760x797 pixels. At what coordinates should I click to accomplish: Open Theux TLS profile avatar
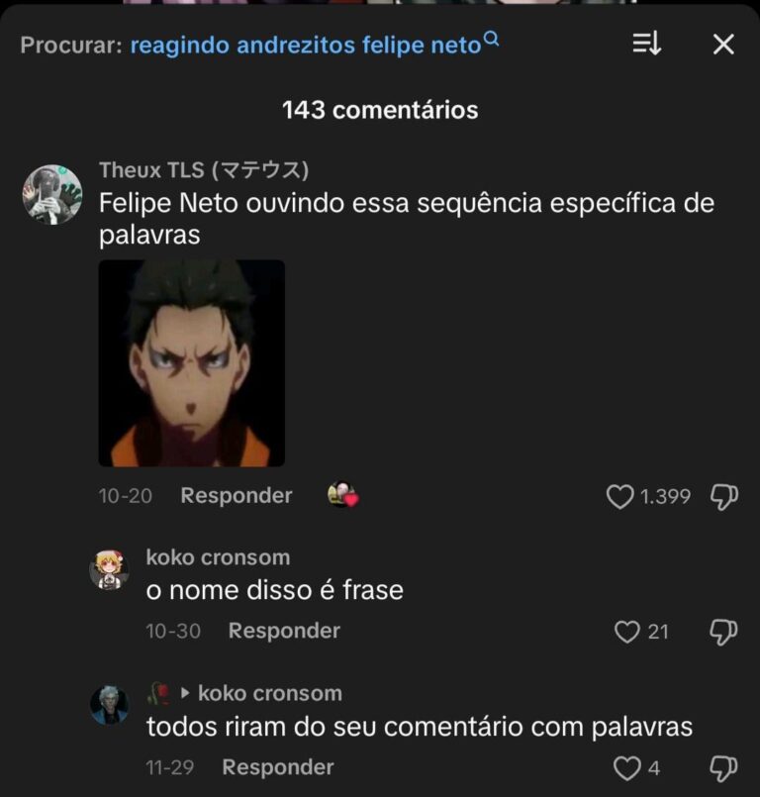click(x=51, y=194)
